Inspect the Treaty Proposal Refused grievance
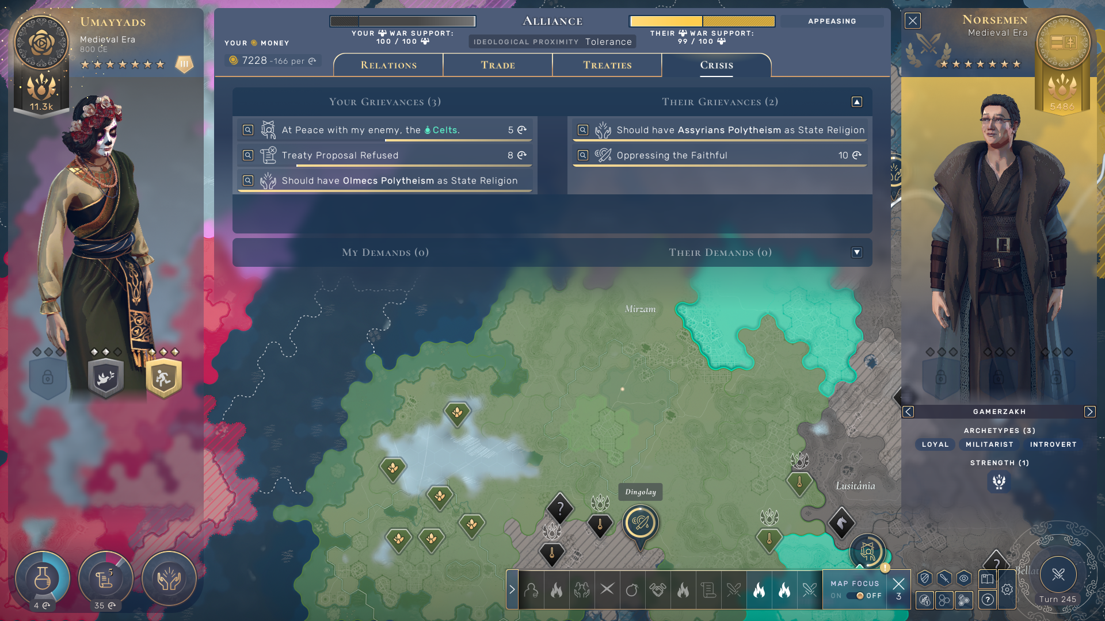 248,155
